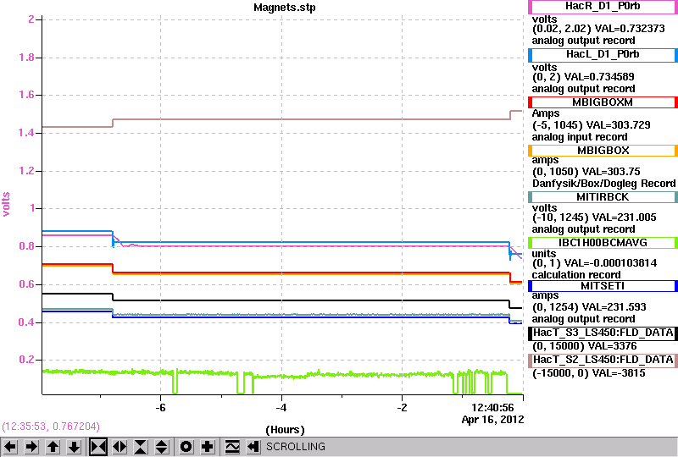
Task: Click the y-axis tick label 0.8
Action: pos(27,246)
